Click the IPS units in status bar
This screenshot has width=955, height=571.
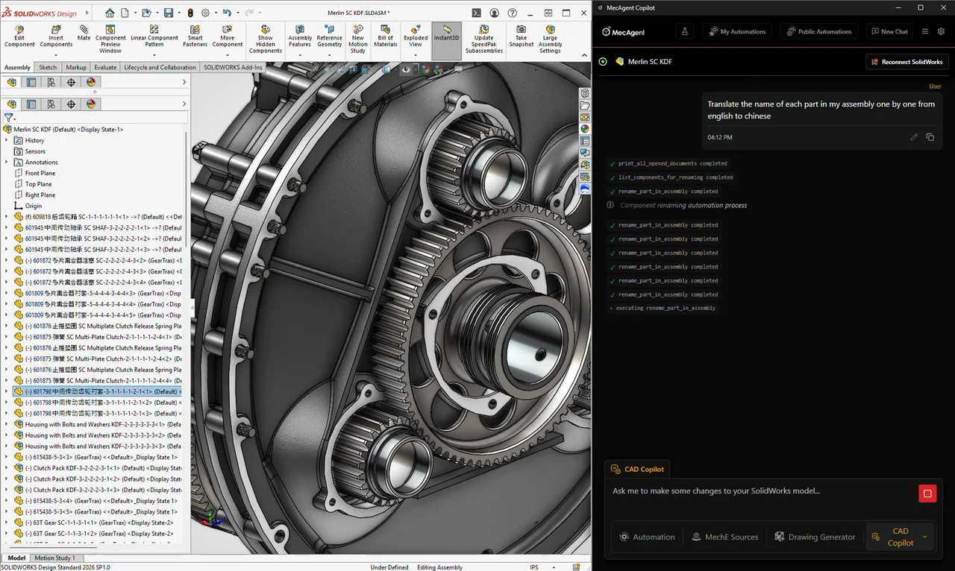pos(534,567)
